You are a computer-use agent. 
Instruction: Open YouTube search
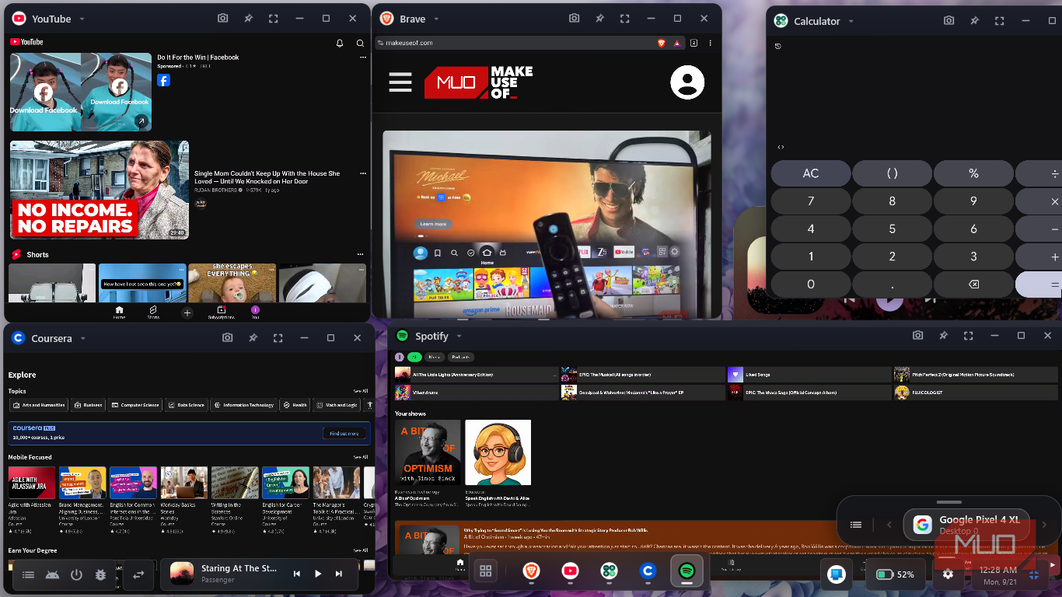pos(360,44)
